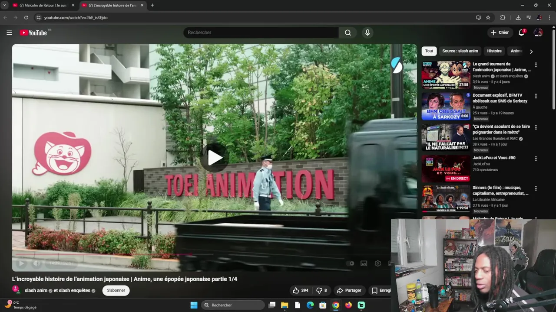Seek on the video progress bar
Image resolution: width=556 pixels, height=312 pixels.
[x=214, y=254]
